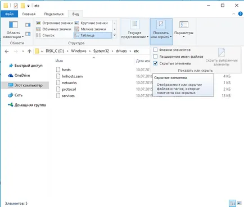Image resolution: width=244 pixels, height=207 pixels.
Task: Go forward with the forward arrow
Action: [x=16, y=51]
